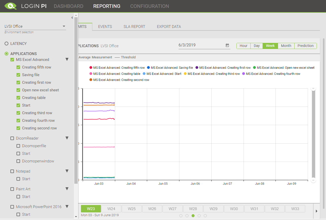Check the Dicomopenfile checkbox
This screenshot has width=326, height=220.
point(18,146)
